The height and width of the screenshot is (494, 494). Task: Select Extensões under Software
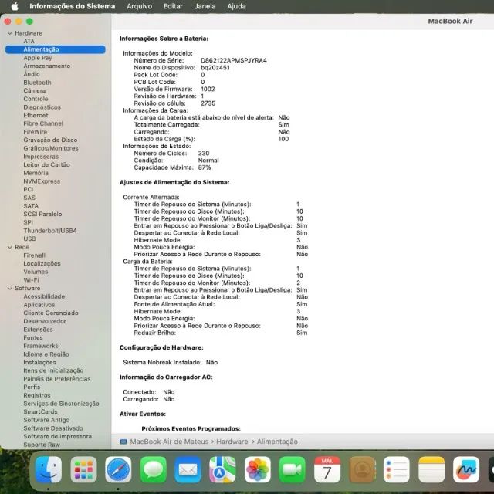tap(38, 330)
